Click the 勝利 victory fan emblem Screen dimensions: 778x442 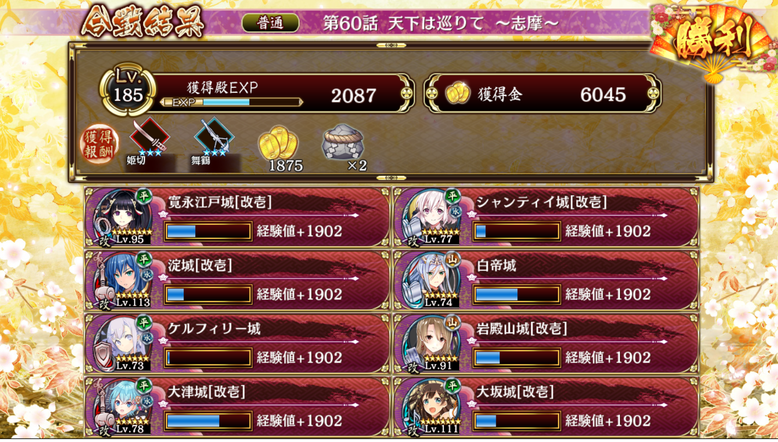(713, 42)
